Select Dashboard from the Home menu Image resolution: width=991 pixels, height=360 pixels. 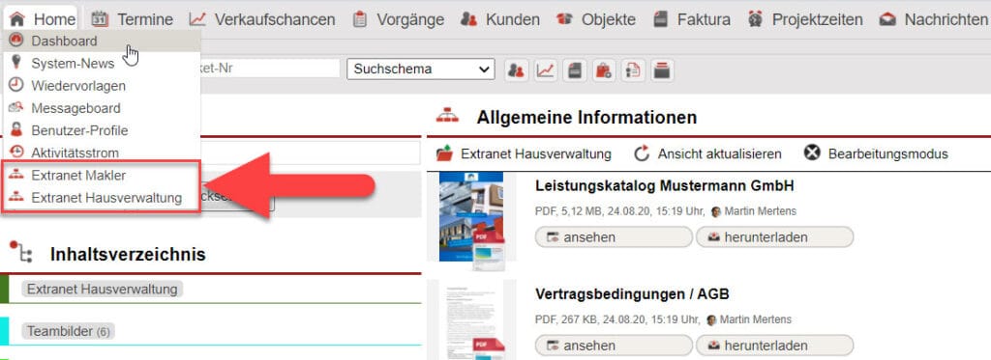(x=102, y=41)
